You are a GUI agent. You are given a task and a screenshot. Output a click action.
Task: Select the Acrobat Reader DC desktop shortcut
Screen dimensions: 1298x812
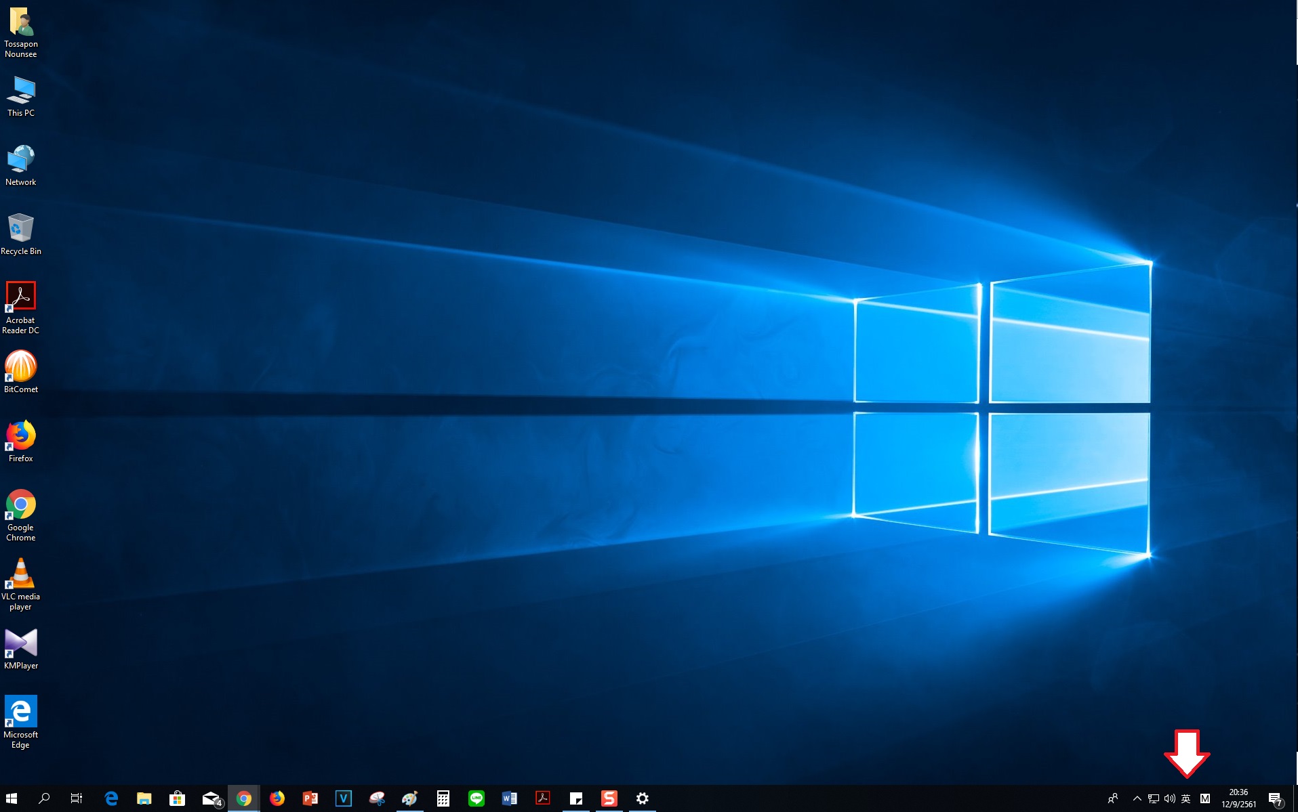(x=21, y=308)
